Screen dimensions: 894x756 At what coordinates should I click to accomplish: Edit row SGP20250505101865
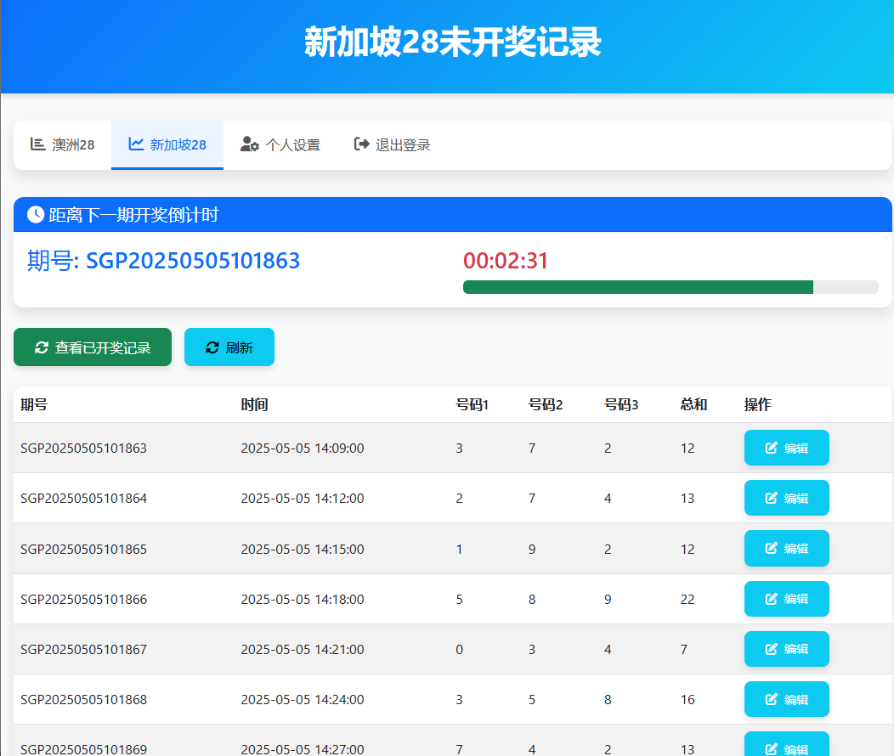click(x=786, y=548)
